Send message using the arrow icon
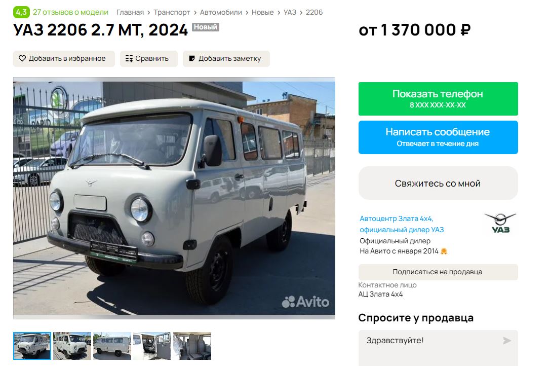This screenshot has width=550, height=366. pyautogui.click(x=507, y=340)
